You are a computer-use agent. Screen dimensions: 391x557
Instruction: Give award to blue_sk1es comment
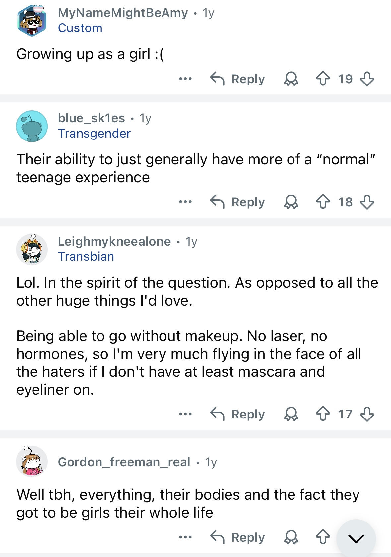click(x=291, y=202)
